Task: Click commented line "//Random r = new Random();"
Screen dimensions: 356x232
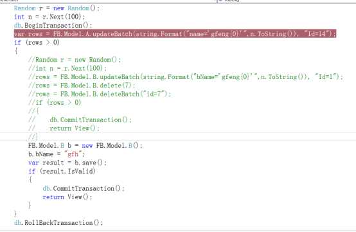Action: click(75, 60)
